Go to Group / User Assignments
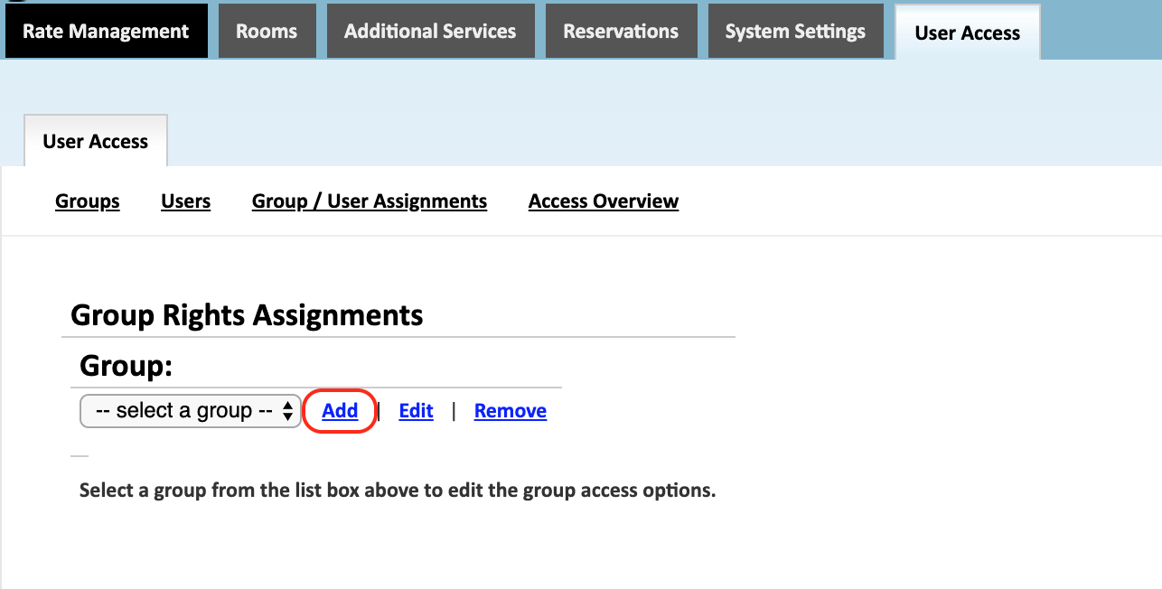This screenshot has height=589, width=1162. 370,201
